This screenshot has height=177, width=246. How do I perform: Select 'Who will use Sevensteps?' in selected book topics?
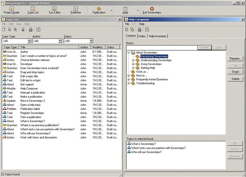[x=145, y=152]
